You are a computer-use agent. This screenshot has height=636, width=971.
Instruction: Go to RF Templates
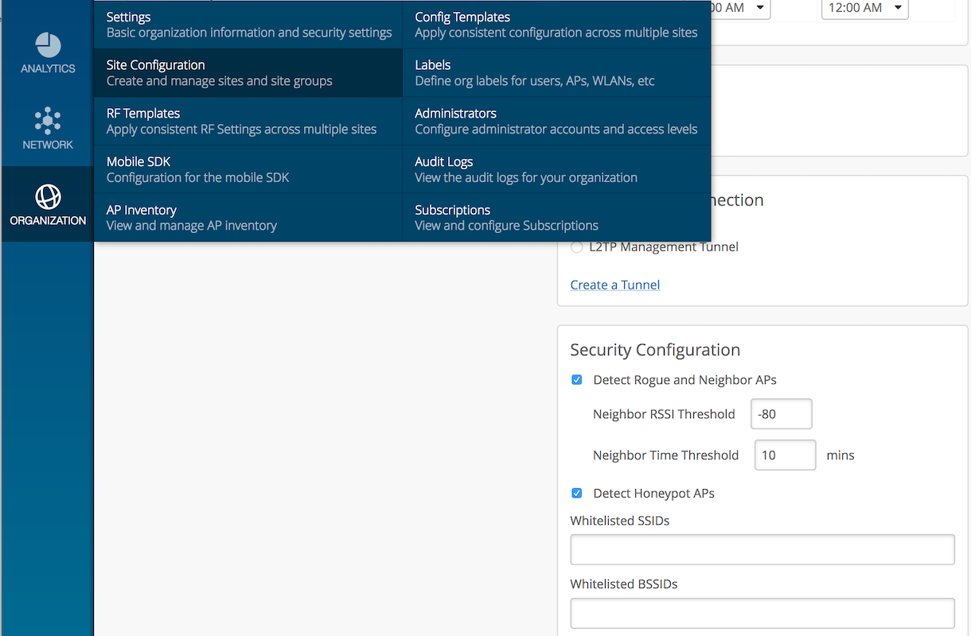[x=248, y=122]
